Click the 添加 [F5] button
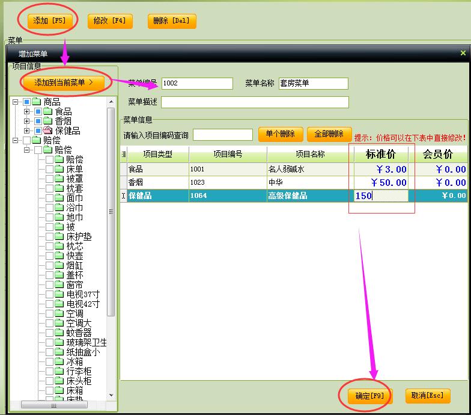 (50, 20)
